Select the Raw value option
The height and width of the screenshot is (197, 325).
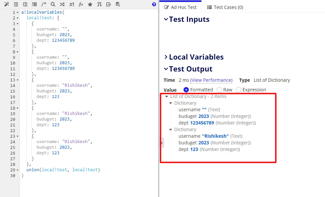tap(219, 90)
